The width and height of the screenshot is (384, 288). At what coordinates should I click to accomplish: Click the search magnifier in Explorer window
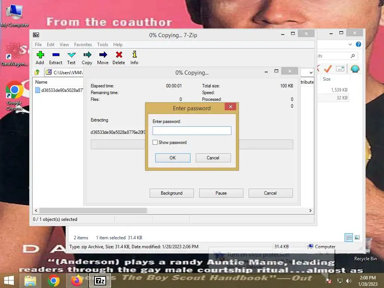[x=352, y=56]
